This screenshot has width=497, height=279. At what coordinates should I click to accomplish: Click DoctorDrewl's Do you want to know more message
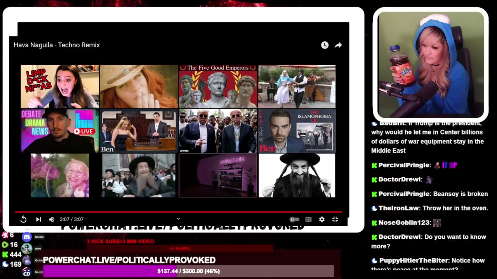pos(428,241)
